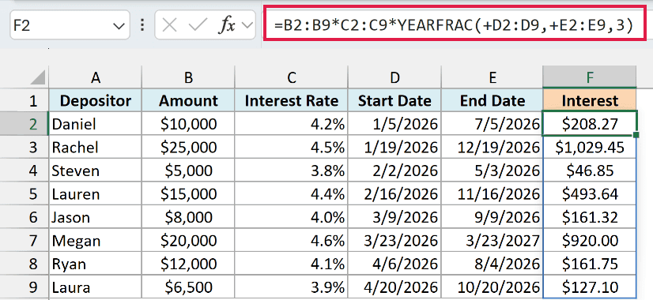This screenshot has height=300, width=653.
Task: Click the fill handle on cell F2
Action: coord(636,135)
